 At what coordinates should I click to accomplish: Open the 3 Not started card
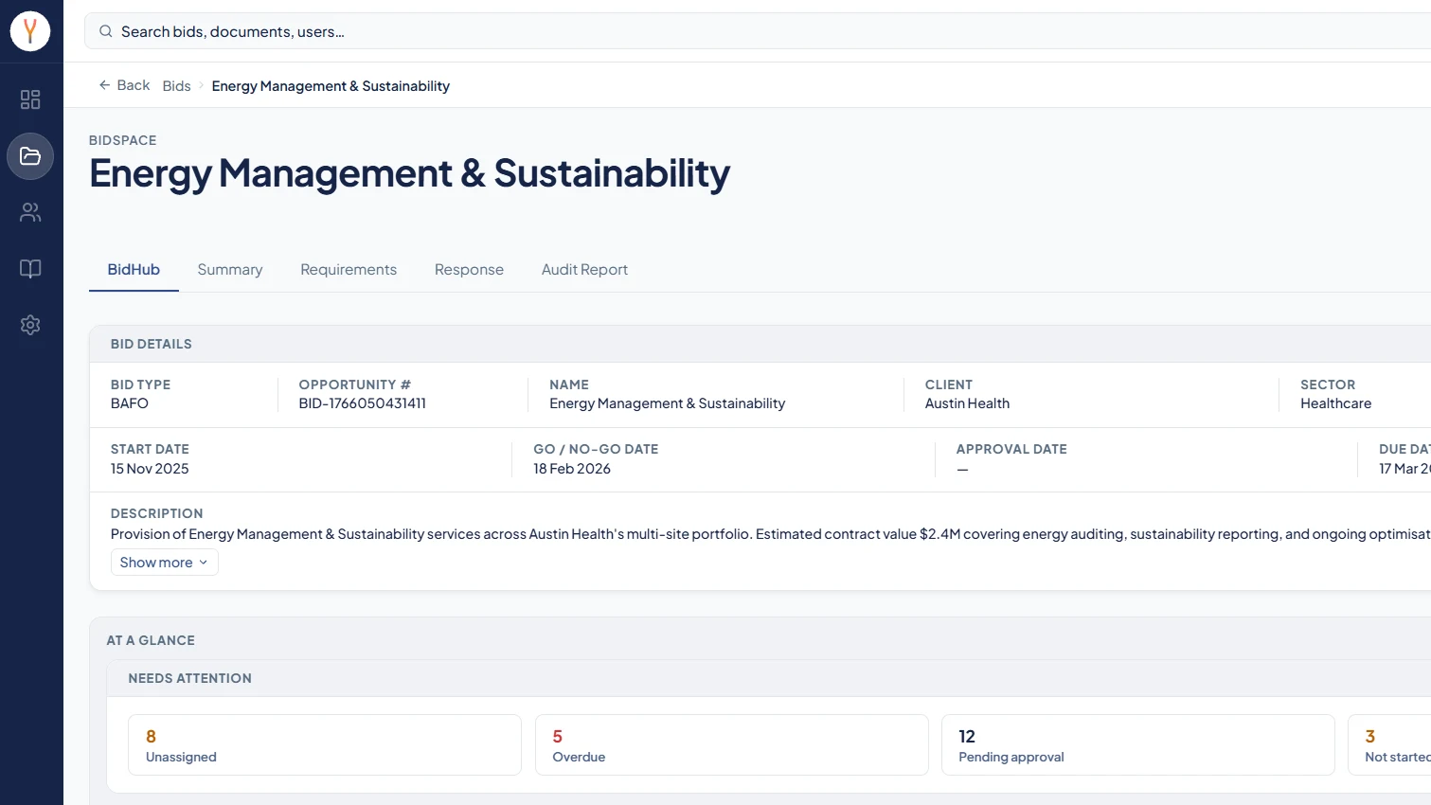1389,745
